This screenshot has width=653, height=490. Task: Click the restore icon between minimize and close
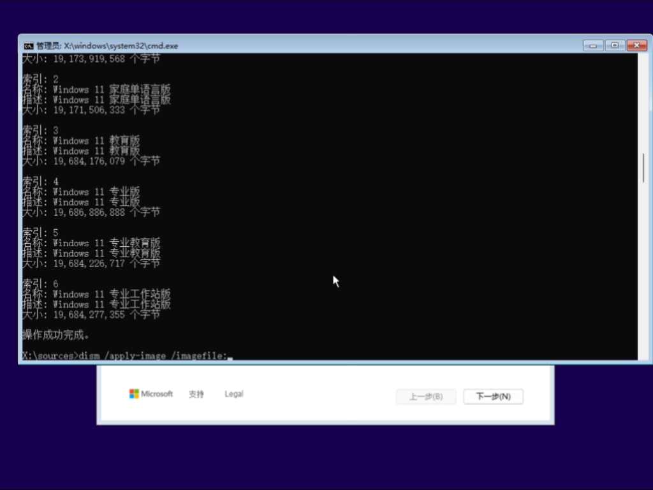[615, 45]
